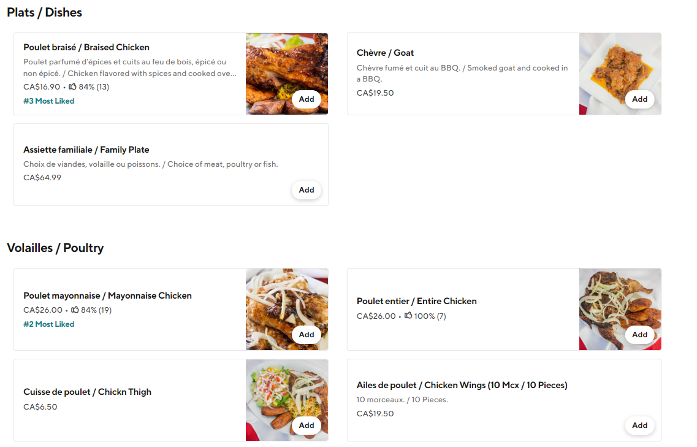The image size is (697, 447).
Task: Add Poulet entier / Entire Chicken
Action: [639, 335]
